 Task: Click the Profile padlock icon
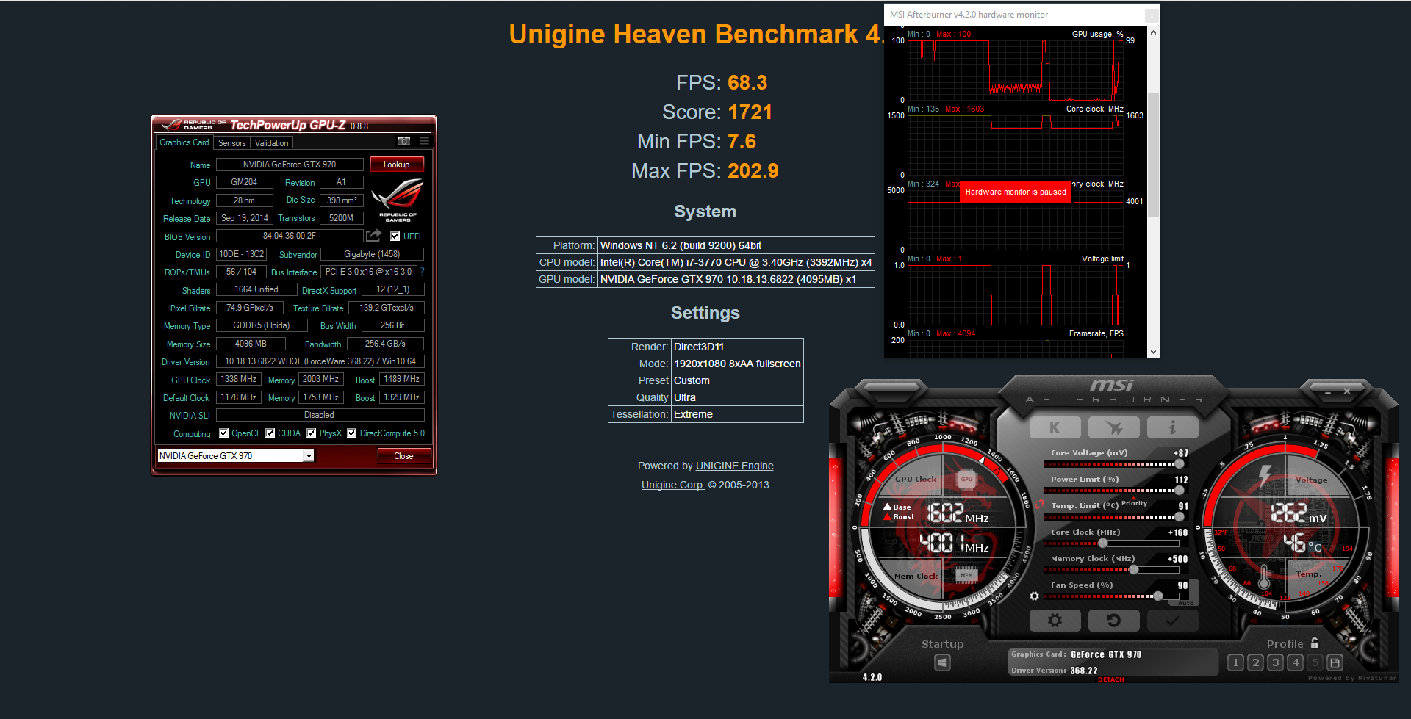(1315, 643)
